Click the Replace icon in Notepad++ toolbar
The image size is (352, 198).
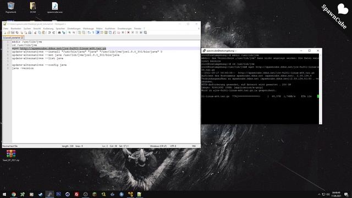[x=64, y=32]
